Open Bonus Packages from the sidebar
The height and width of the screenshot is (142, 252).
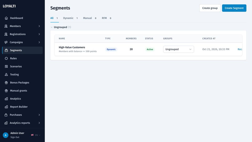(x=23, y=82)
